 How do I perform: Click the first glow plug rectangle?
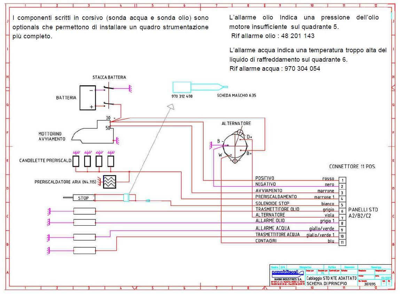[76, 161]
